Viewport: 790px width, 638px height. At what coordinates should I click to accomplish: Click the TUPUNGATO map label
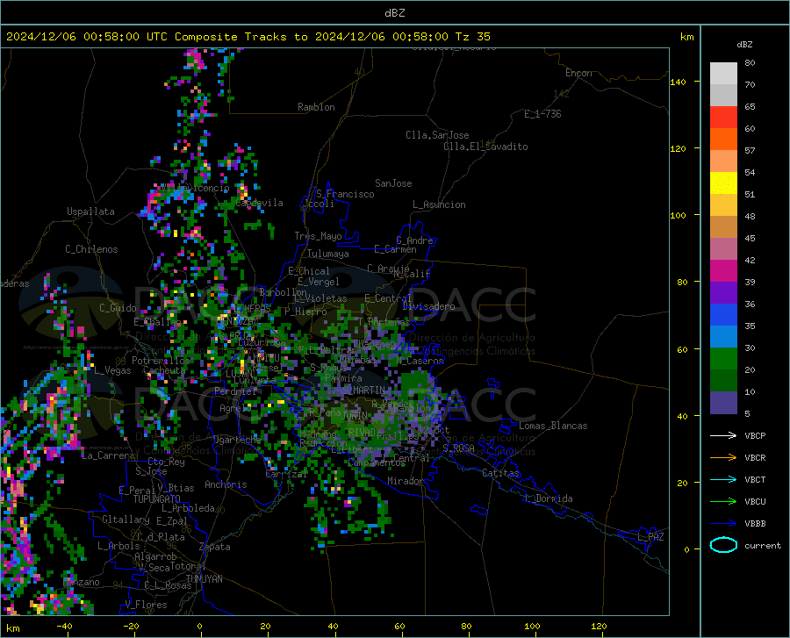(x=157, y=499)
